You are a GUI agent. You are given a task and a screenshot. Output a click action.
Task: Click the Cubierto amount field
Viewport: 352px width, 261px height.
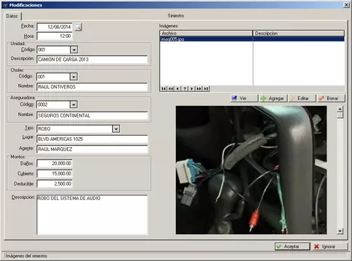(55, 173)
